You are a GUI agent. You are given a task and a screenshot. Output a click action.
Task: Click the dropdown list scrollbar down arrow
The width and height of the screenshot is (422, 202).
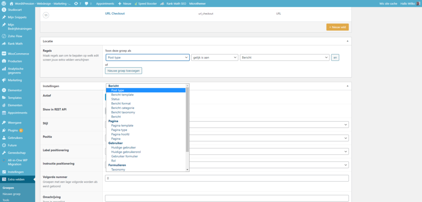(x=188, y=170)
